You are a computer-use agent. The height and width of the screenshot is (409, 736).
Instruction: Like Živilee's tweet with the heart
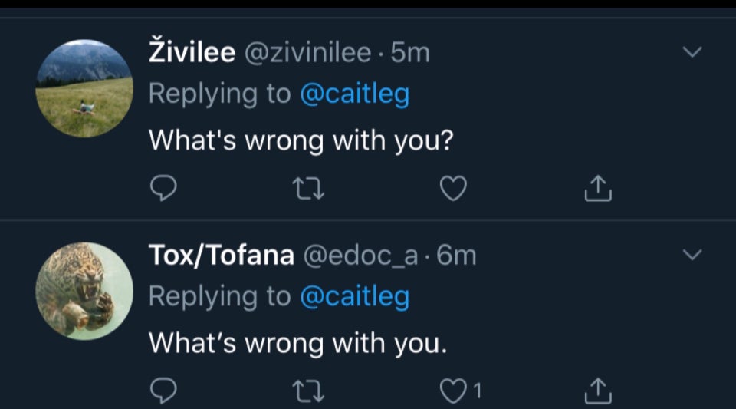click(x=453, y=188)
